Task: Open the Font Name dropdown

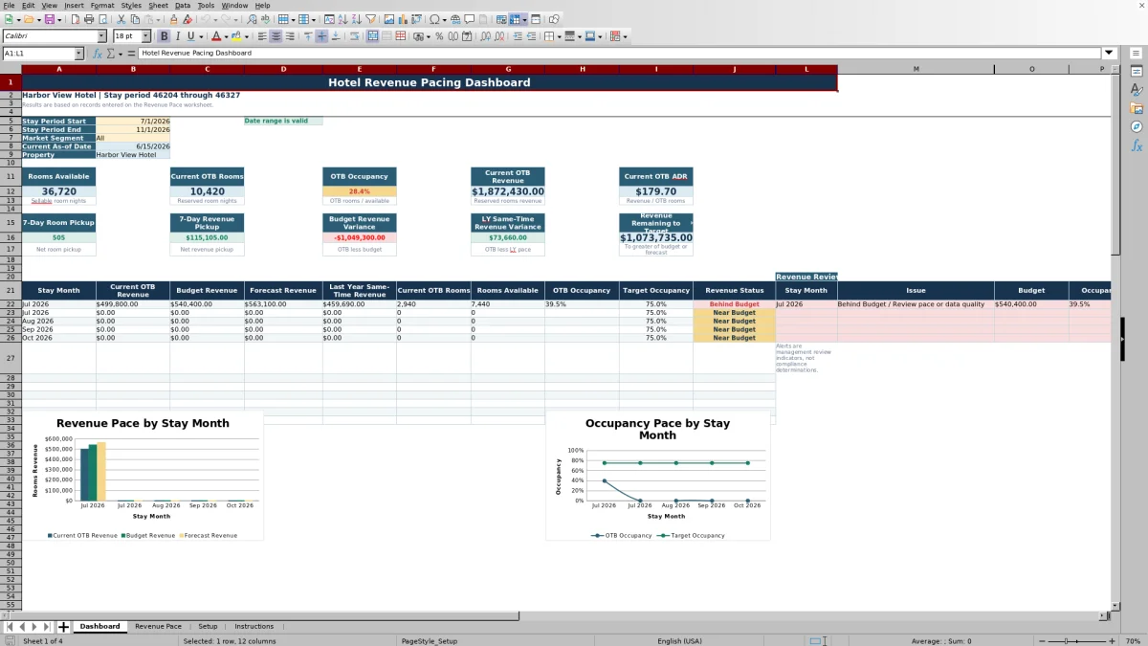Action: pos(101,36)
